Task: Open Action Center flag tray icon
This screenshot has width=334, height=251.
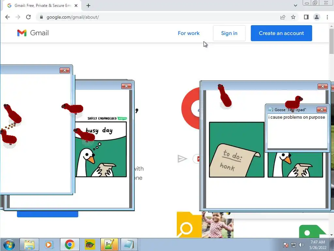Action: (x=286, y=245)
